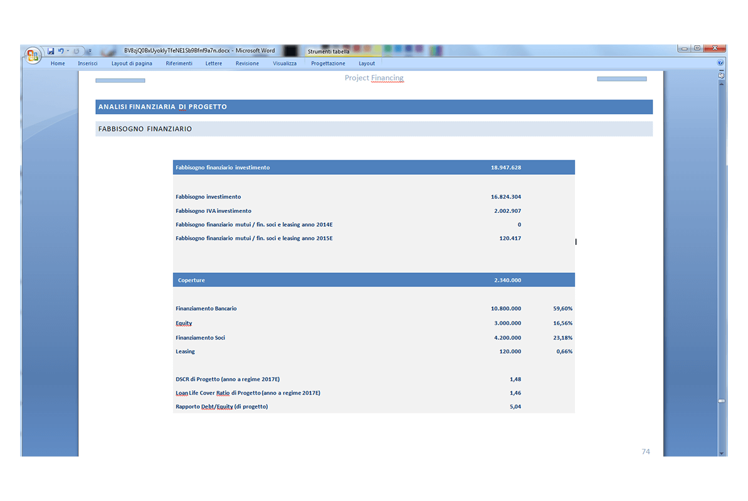
Task: Click the document title in the title bar
Action: coord(199,51)
